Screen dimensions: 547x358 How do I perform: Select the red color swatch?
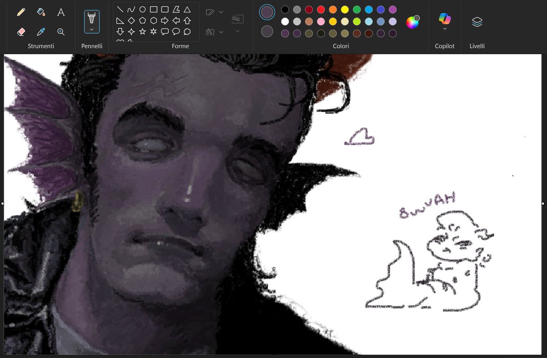point(322,9)
